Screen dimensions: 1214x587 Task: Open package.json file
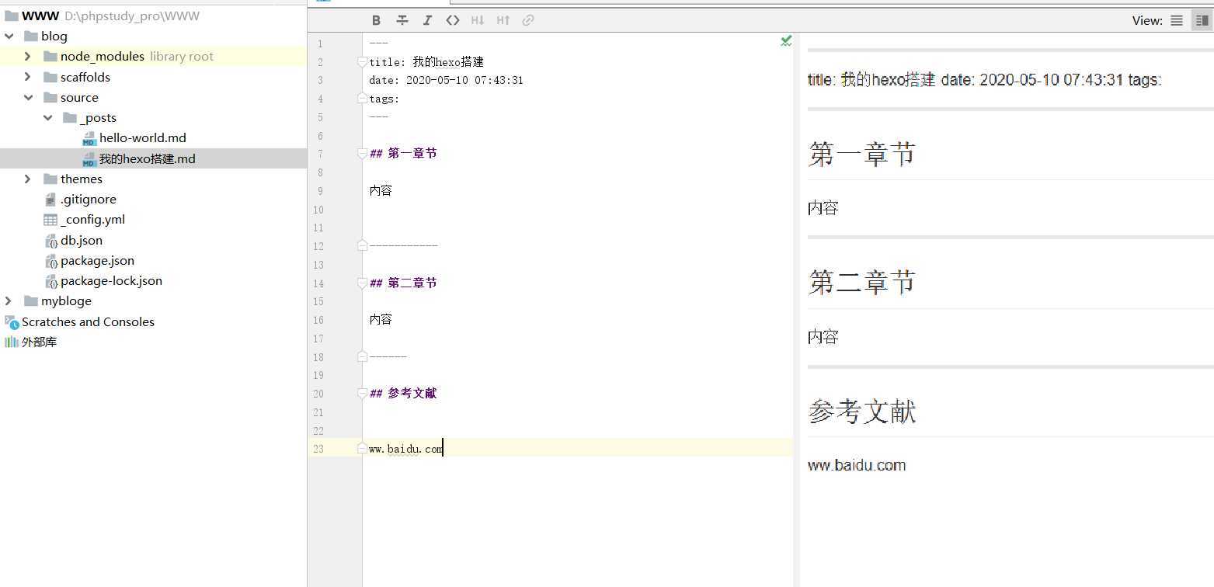click(x=97, y=260)
